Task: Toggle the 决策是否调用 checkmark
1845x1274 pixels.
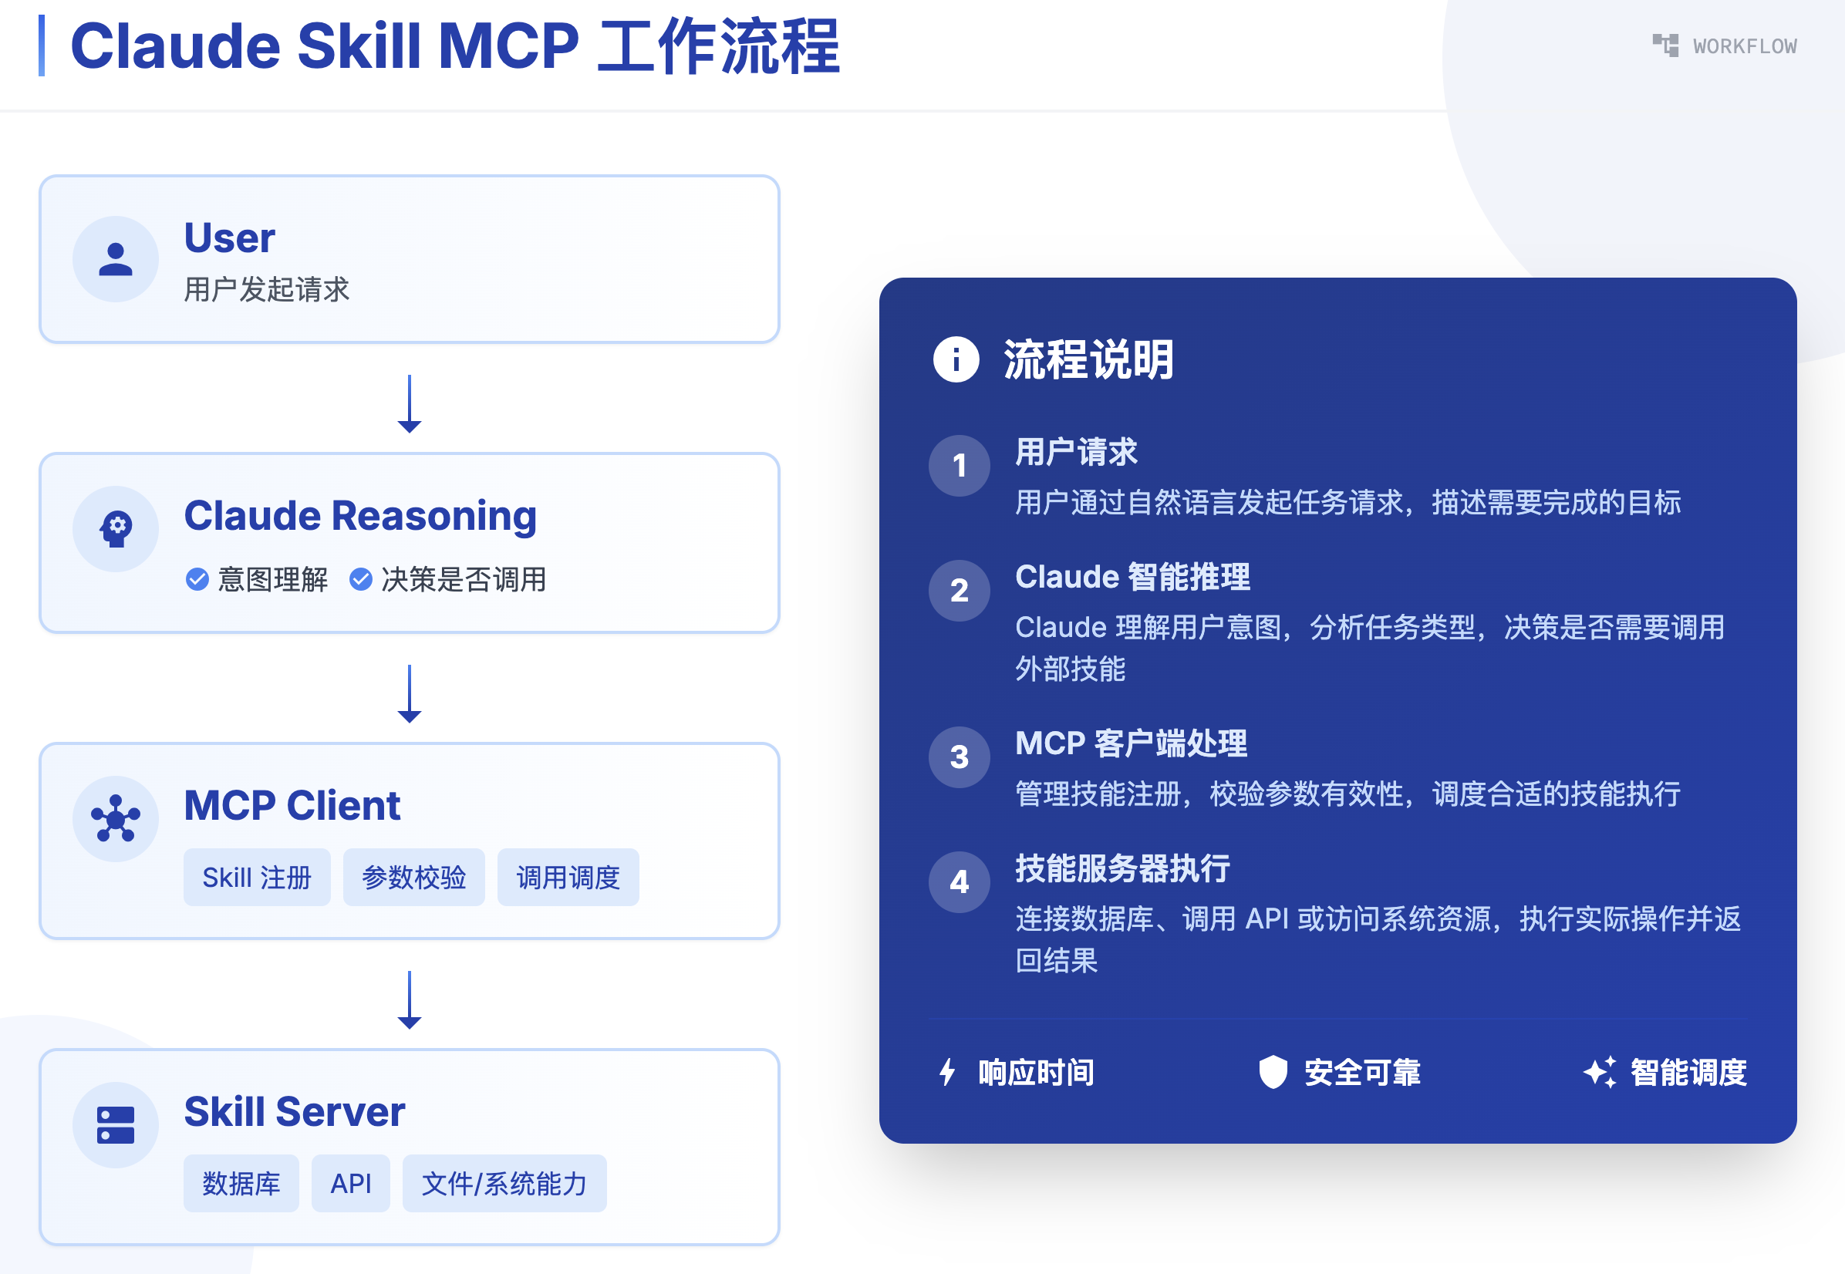Action: pos(361,579)
